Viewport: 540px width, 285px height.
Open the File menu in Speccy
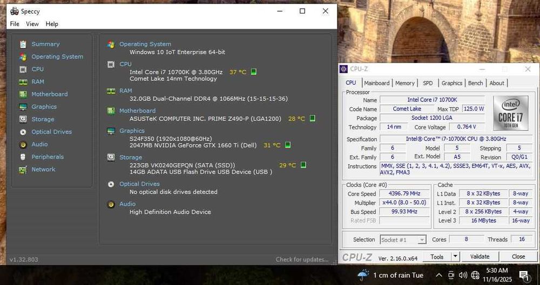tap(15, 24)
